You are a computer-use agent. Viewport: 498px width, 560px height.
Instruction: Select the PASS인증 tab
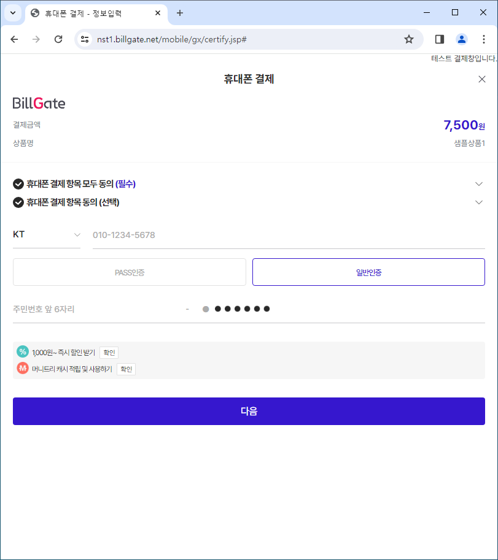point(130,272)
